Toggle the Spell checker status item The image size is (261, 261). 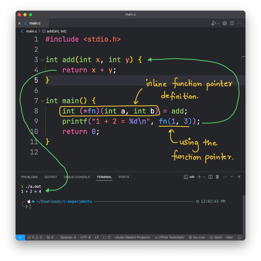(x=216, y=237)
